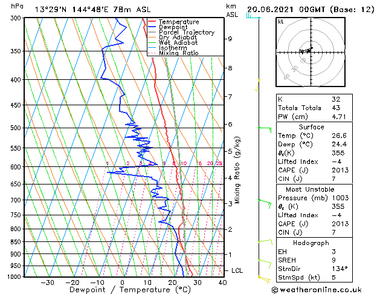Screen dimensions: 380x294
Task: Click the 500 hPa pressure axis label
Action: click(17, 128)
